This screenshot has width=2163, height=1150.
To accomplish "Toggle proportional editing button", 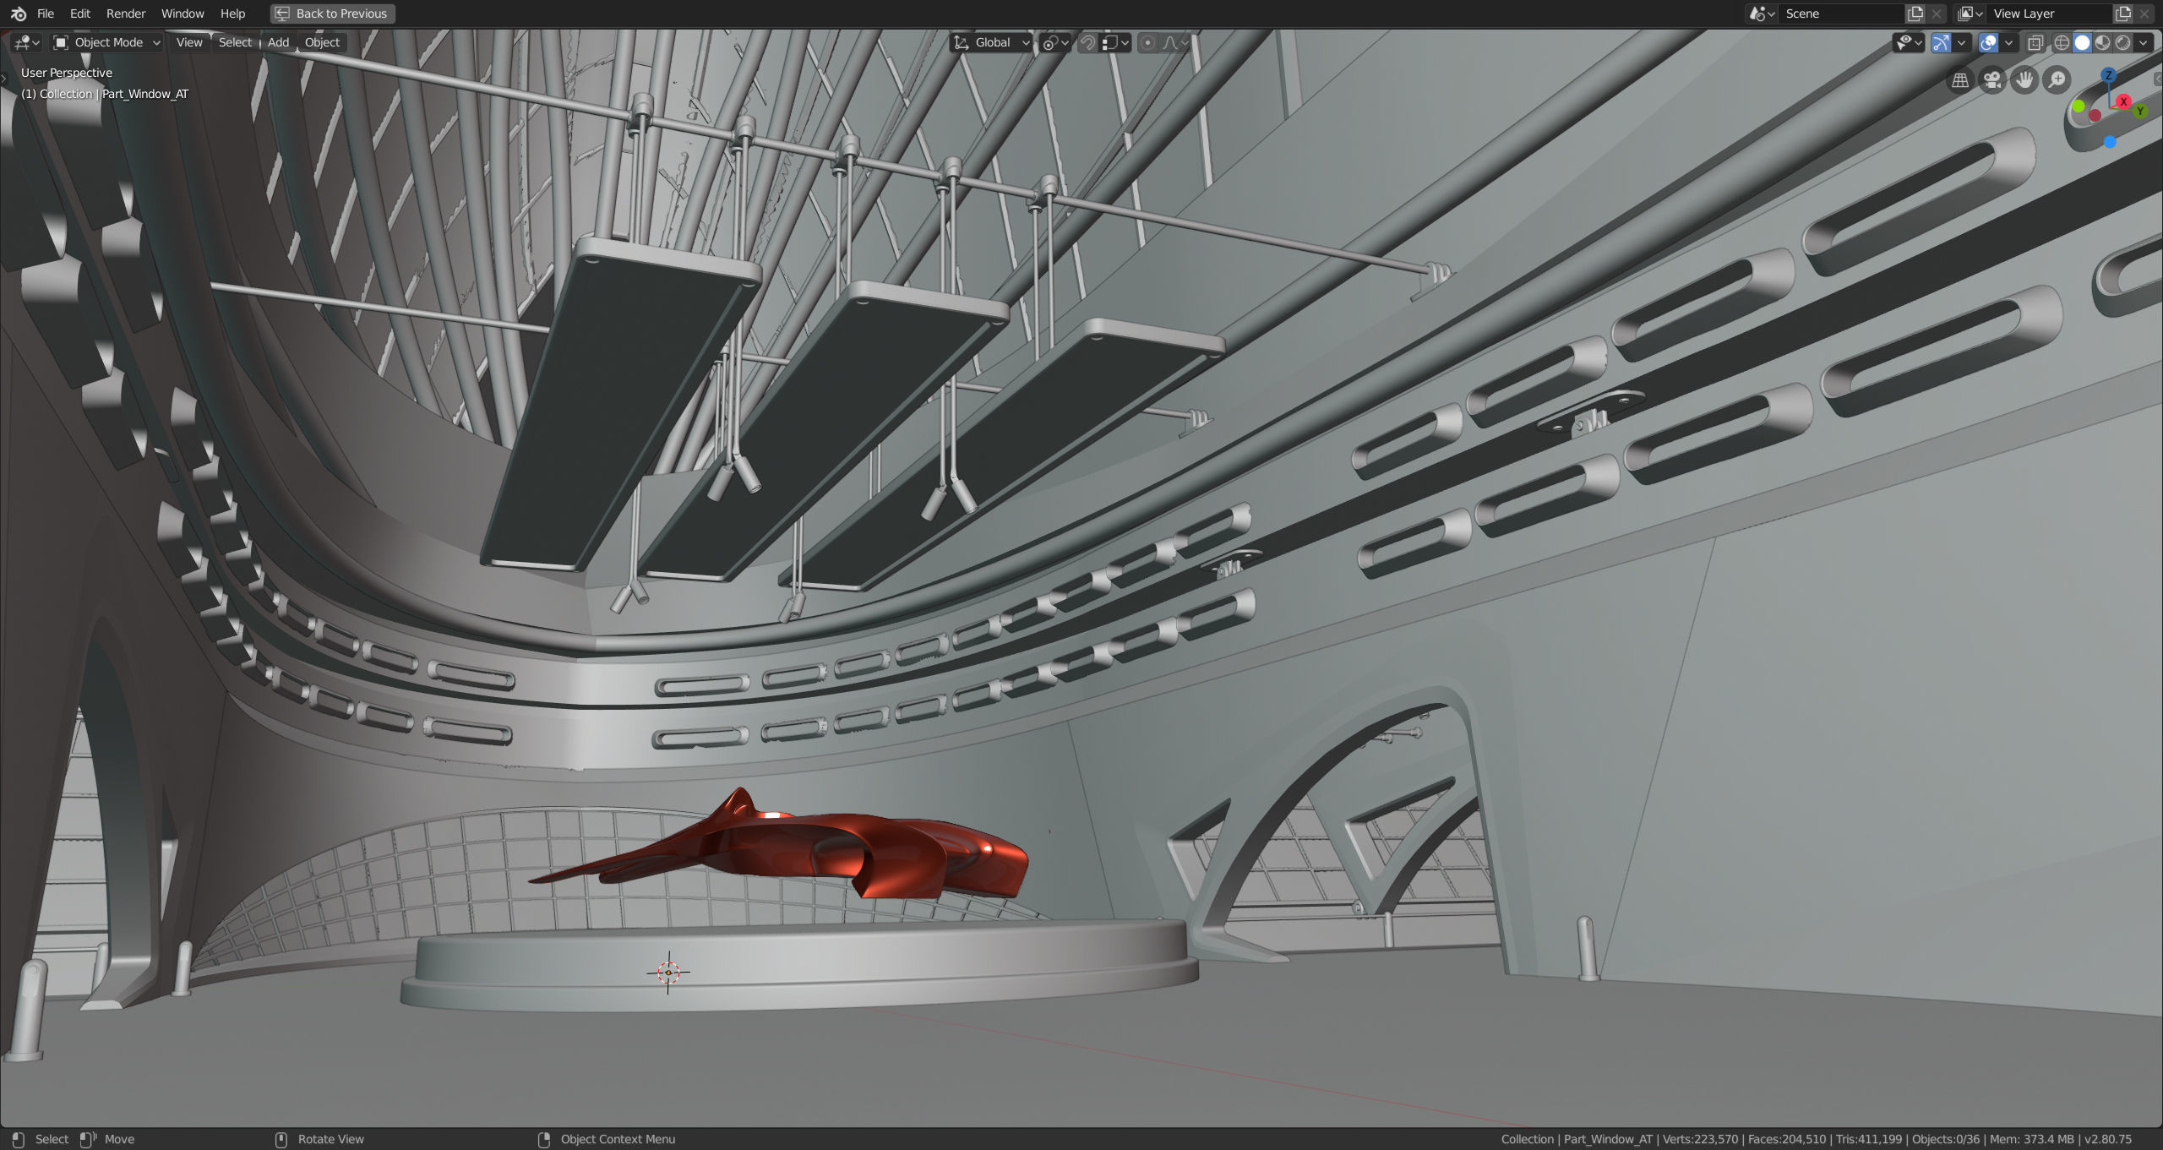I will pyautogui.click(x=1147, y=42).
